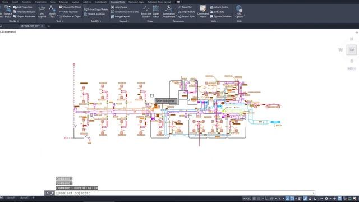This screenshot has height=202, width=359.
Task: Click the Modify Text tool
Action: tap(52, 11)
